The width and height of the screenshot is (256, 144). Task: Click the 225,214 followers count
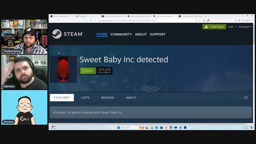(104, 71)
